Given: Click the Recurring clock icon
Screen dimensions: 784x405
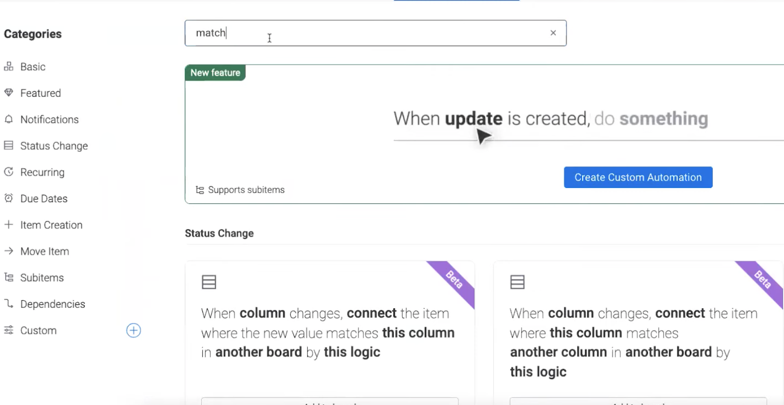Looking at the screenshot, I should pyautogui.click(x=8, y=172).
